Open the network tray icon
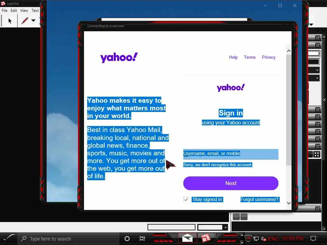The height and width of the screenshot is (245, 327). pos(256,239)
